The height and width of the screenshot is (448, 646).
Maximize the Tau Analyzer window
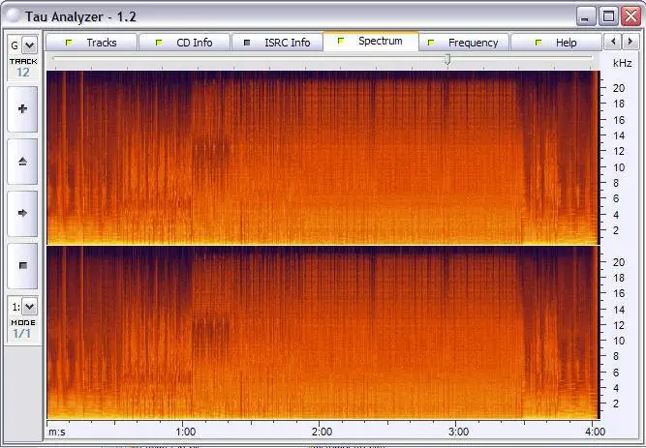click(608, 16)
